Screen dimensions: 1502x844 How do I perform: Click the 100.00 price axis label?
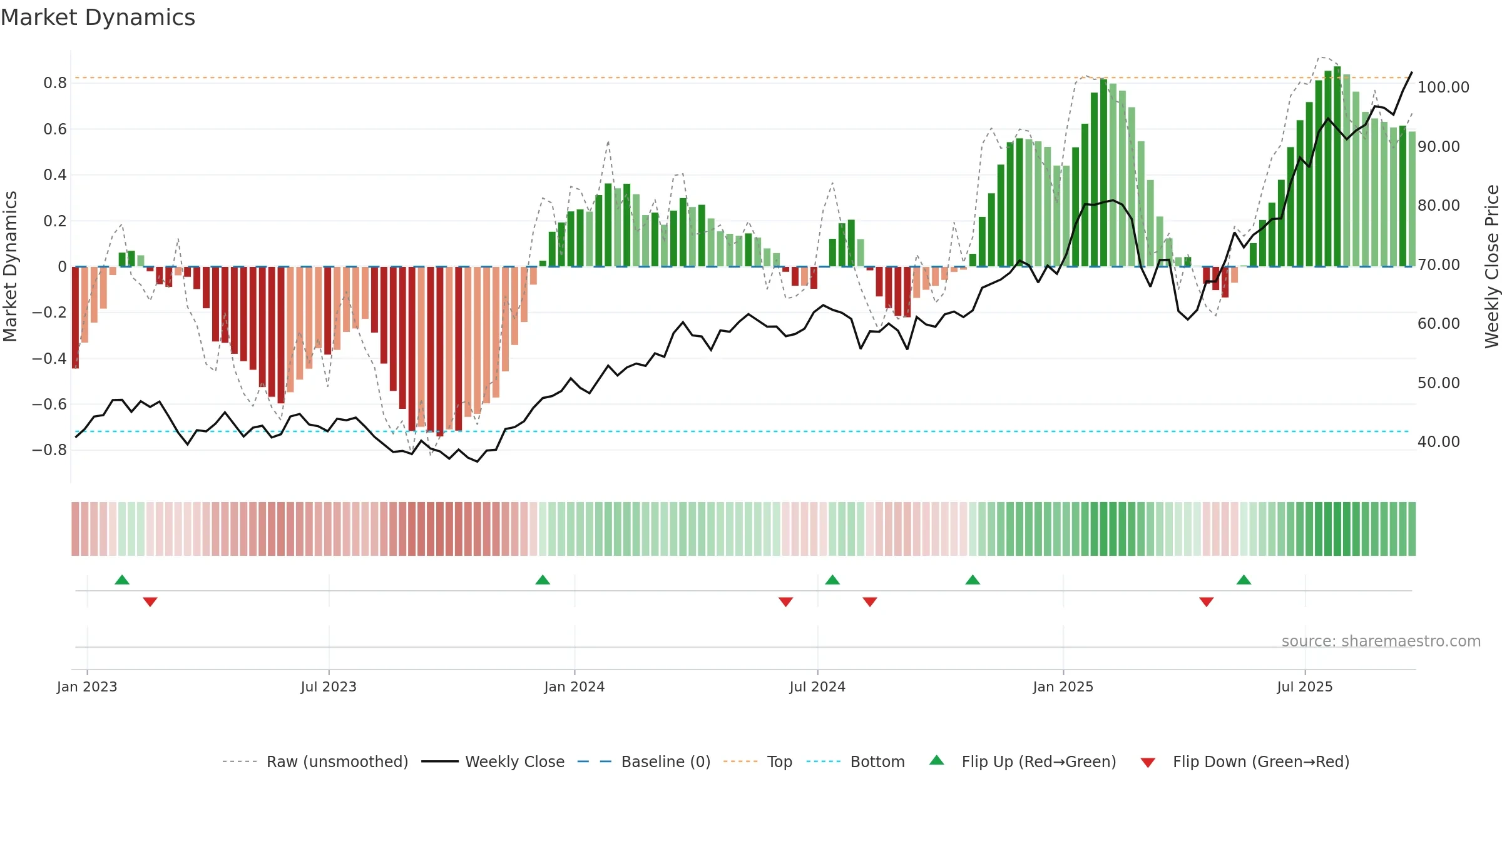tap(1443, 87)
